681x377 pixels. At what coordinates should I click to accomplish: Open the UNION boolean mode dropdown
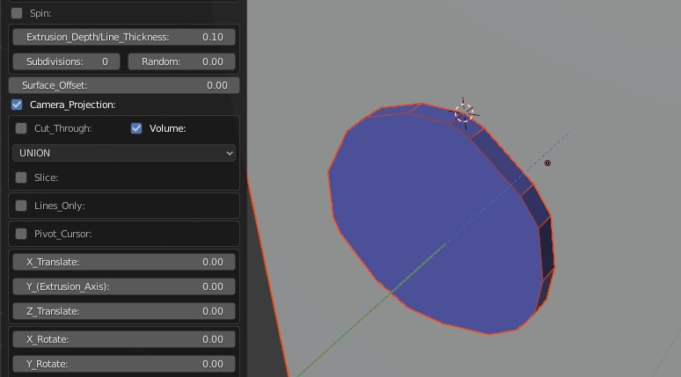124,153
